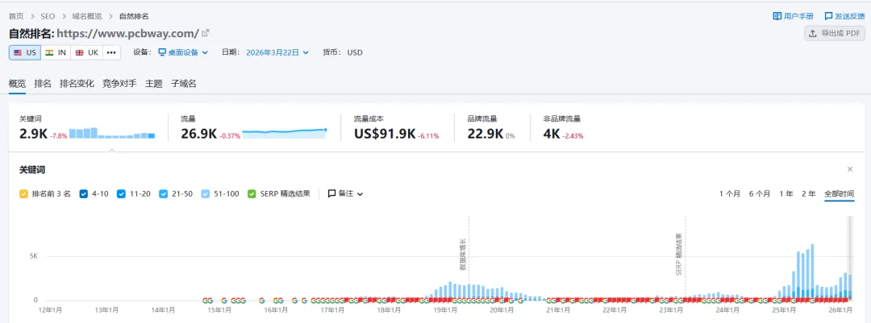The width and height of the screenshot is (871, 323).
Task: Click the US flag icon
Action: click(18, 52)
